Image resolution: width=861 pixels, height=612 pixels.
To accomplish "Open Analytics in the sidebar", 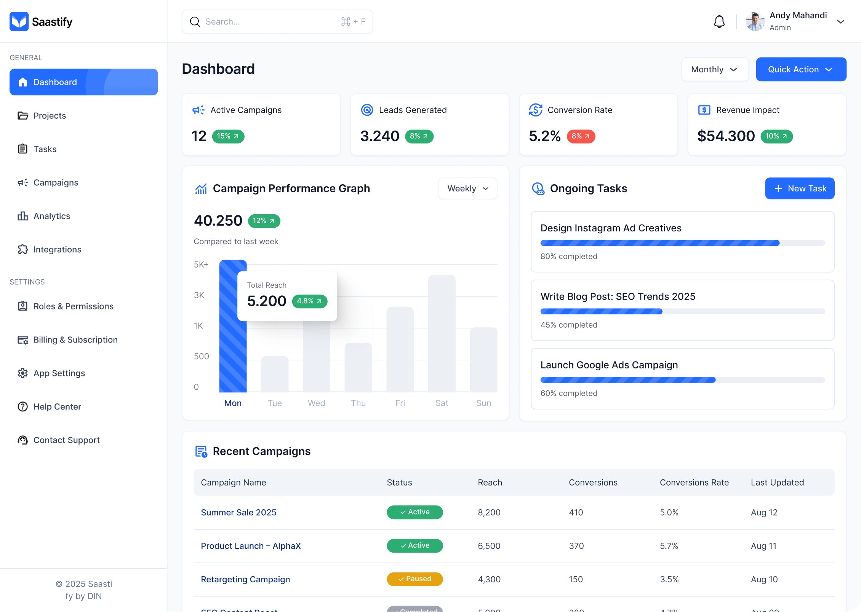I will (x=52, y=216).
